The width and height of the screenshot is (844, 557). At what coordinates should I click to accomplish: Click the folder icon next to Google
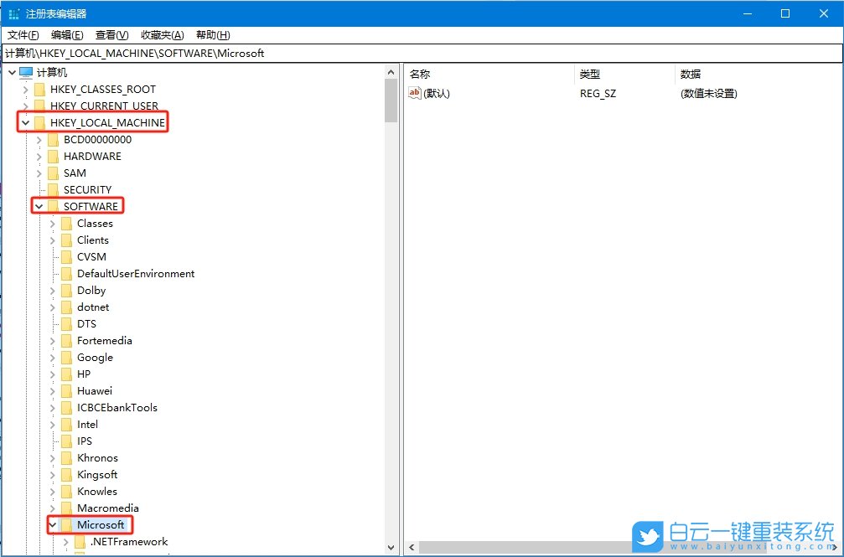(x=67, y=357)
